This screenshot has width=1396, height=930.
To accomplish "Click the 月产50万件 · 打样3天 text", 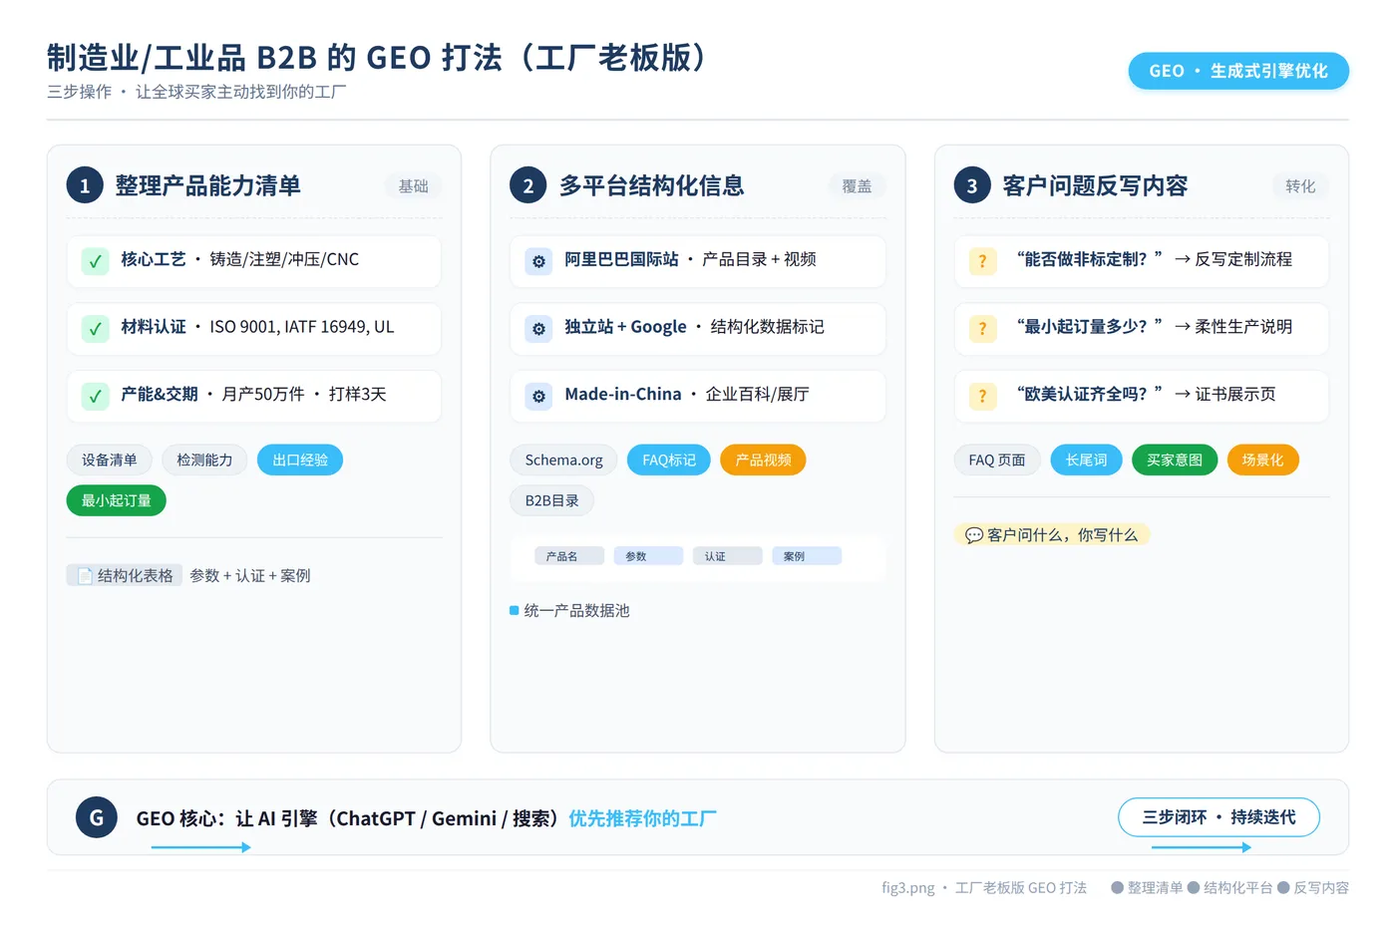I will click(x=304, y=394).
